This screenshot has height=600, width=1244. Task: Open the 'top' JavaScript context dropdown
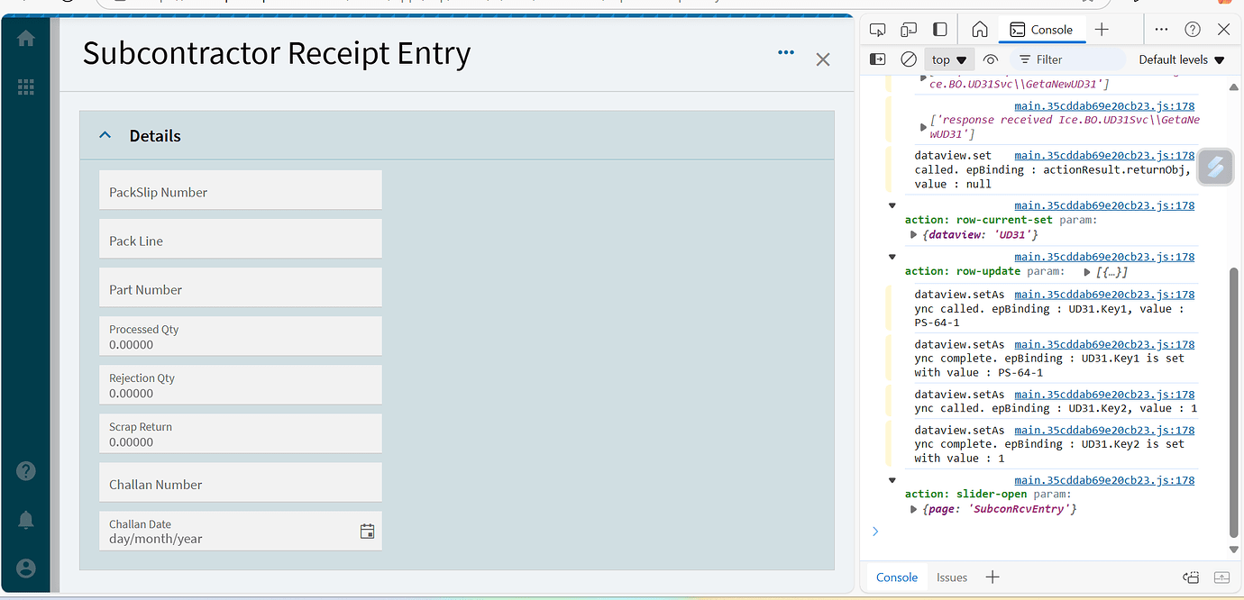coord(948,59)
